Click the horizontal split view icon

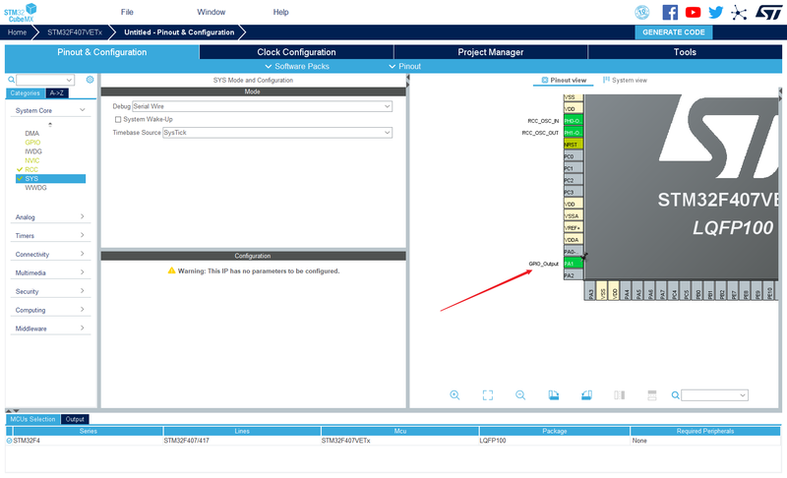[652, 395]
